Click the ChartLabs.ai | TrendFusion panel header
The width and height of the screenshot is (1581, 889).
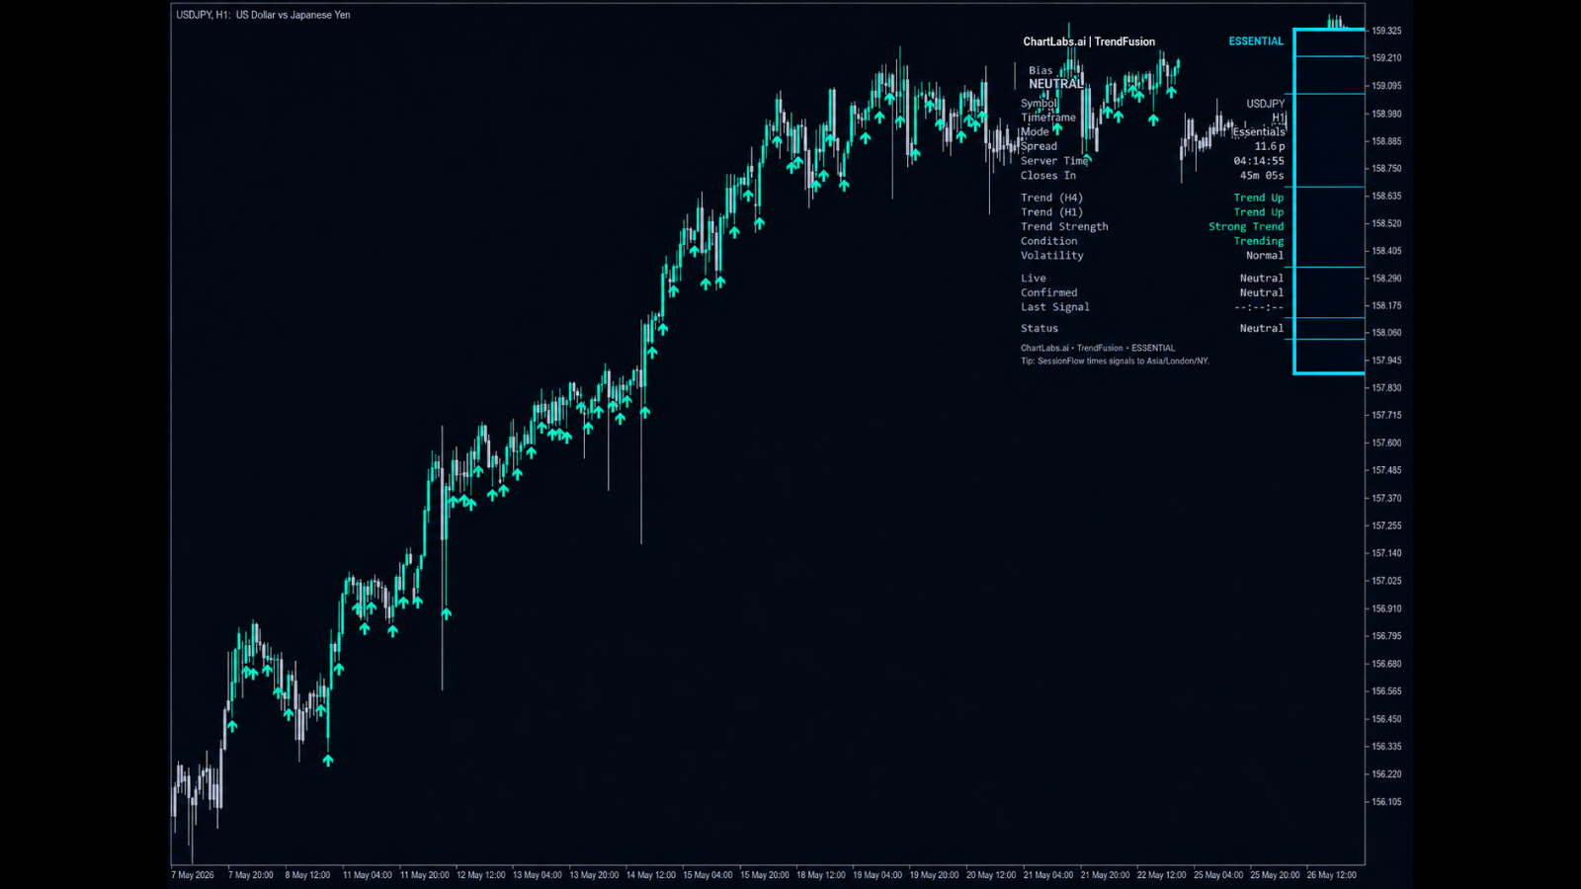(x=1089, y=41)
